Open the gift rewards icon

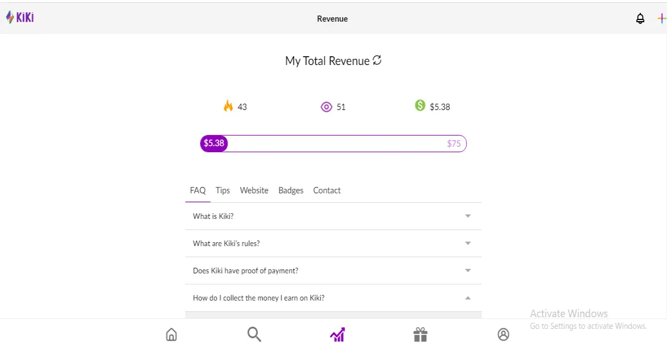[x=420, y=334]
